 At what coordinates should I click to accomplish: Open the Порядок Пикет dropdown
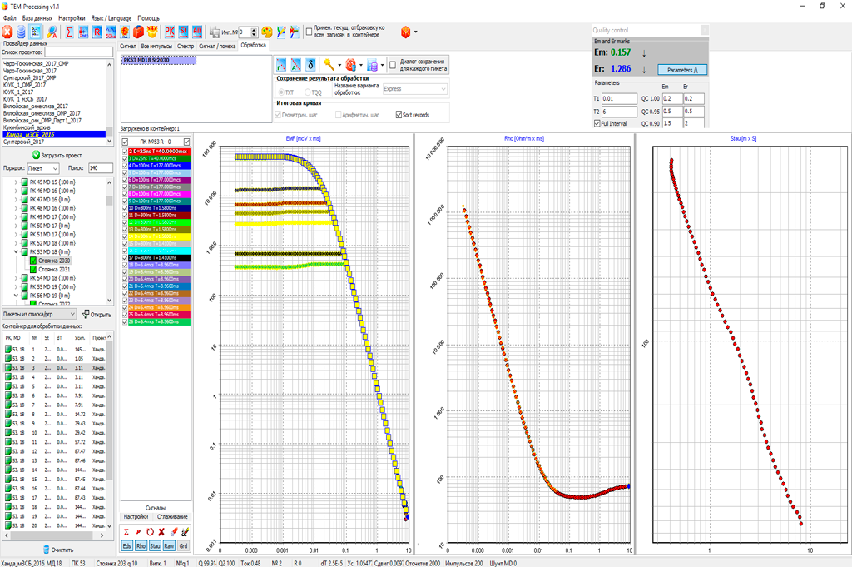point(43,167)
